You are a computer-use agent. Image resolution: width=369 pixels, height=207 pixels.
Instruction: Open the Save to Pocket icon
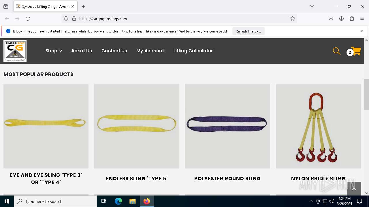pyautogui.click(x=331, y=19)
